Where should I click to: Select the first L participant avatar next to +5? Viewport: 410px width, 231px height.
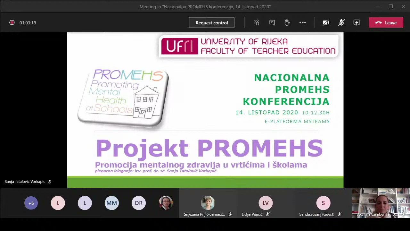pos(58,203)
